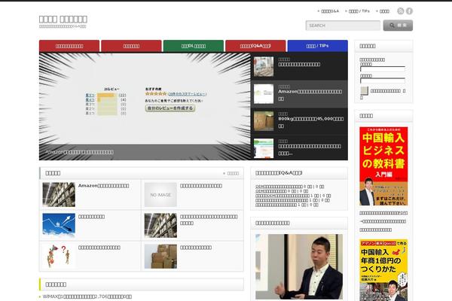Screen dimensions: 452x301
Task: Select the first red navigation tab
Action: coord(69,46)
